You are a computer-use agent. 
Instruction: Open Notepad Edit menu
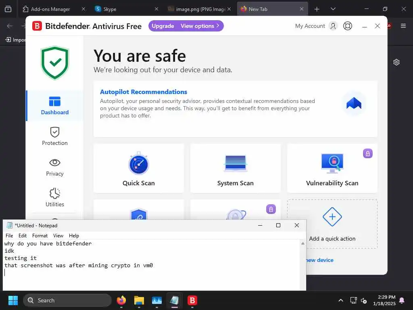coord(23,236)
